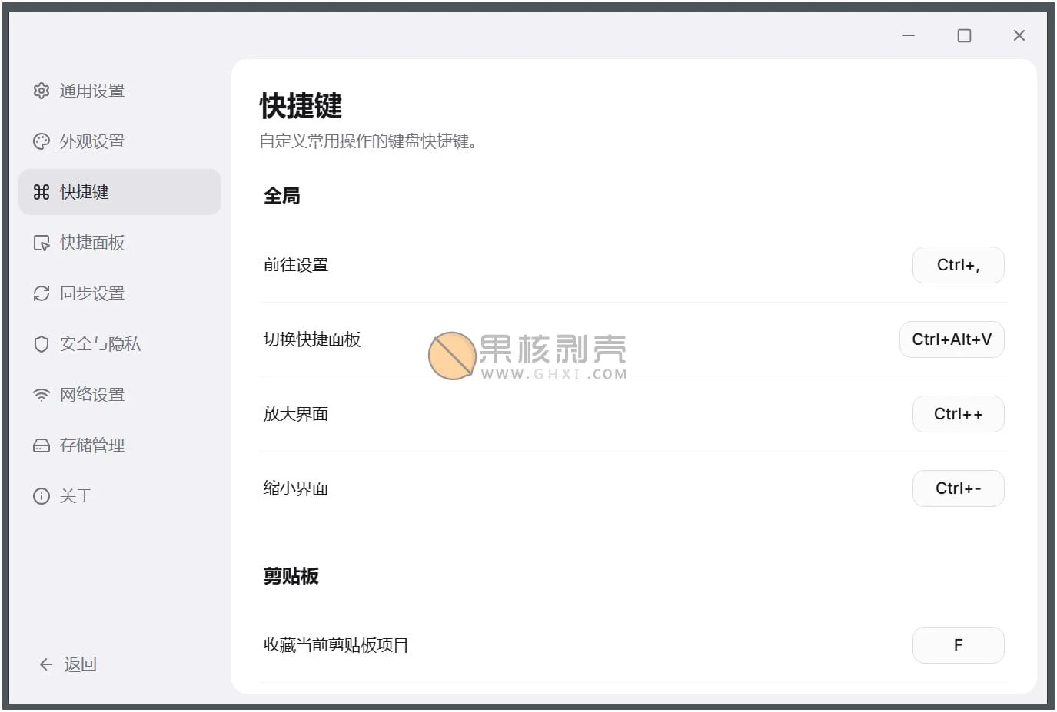The height and width of the screenshot is (712, 1057).
Task: Edit the F shortcut for 收藏当前剪贴板项目
Action: pos(958,645)
